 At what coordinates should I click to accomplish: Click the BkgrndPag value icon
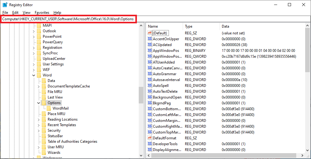pos(150,103)
